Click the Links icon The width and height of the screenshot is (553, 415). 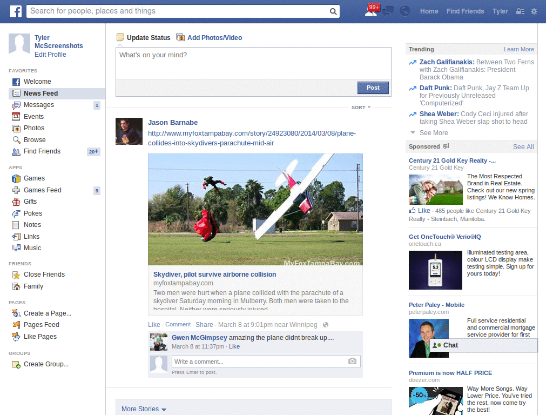tap(16, 237)
